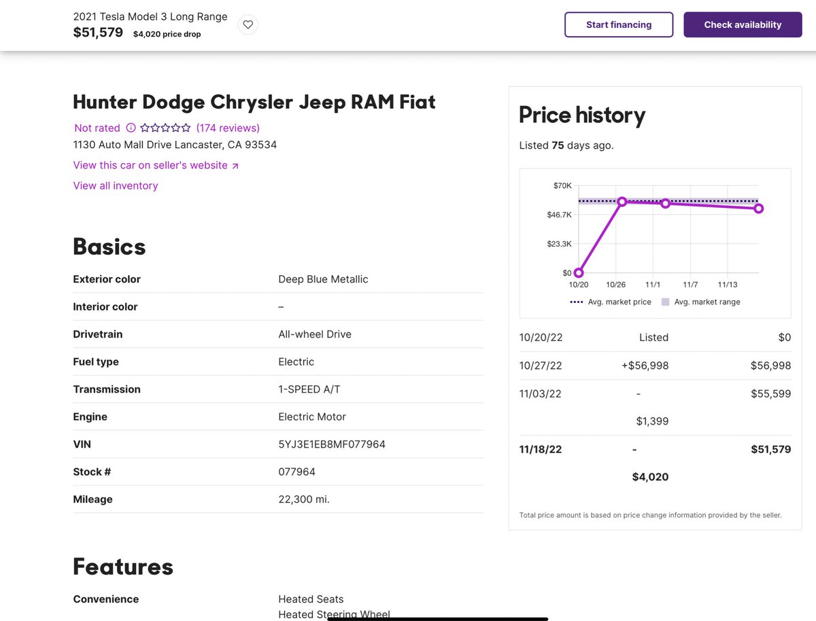816x621 pixels.
Task: Click the +$56,998 price change entry
Action: pos(645,366)
